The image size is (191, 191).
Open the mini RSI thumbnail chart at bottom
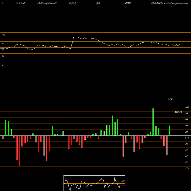pyautogui.click(x=94, y=183)
